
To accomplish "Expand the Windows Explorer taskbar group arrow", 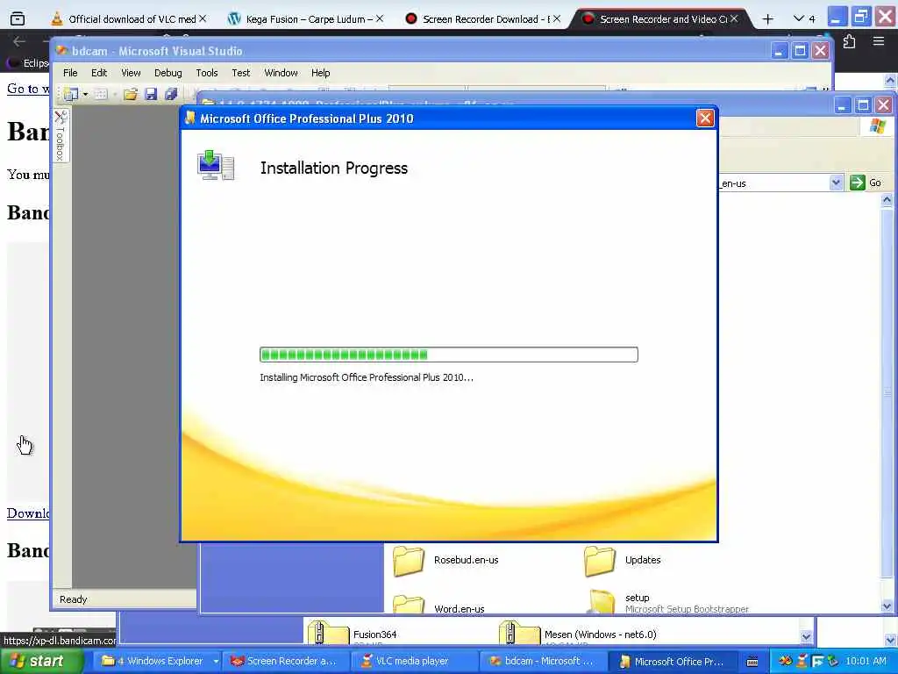I will click(216, 662).
